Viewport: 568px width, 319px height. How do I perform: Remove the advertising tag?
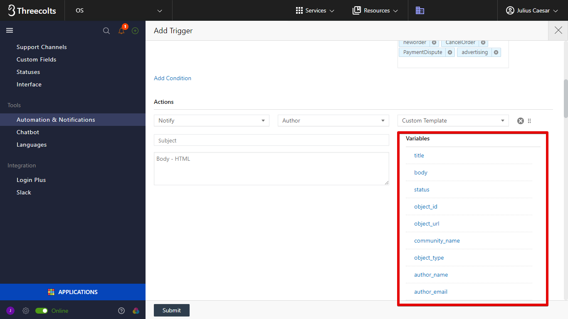point(496,52)
